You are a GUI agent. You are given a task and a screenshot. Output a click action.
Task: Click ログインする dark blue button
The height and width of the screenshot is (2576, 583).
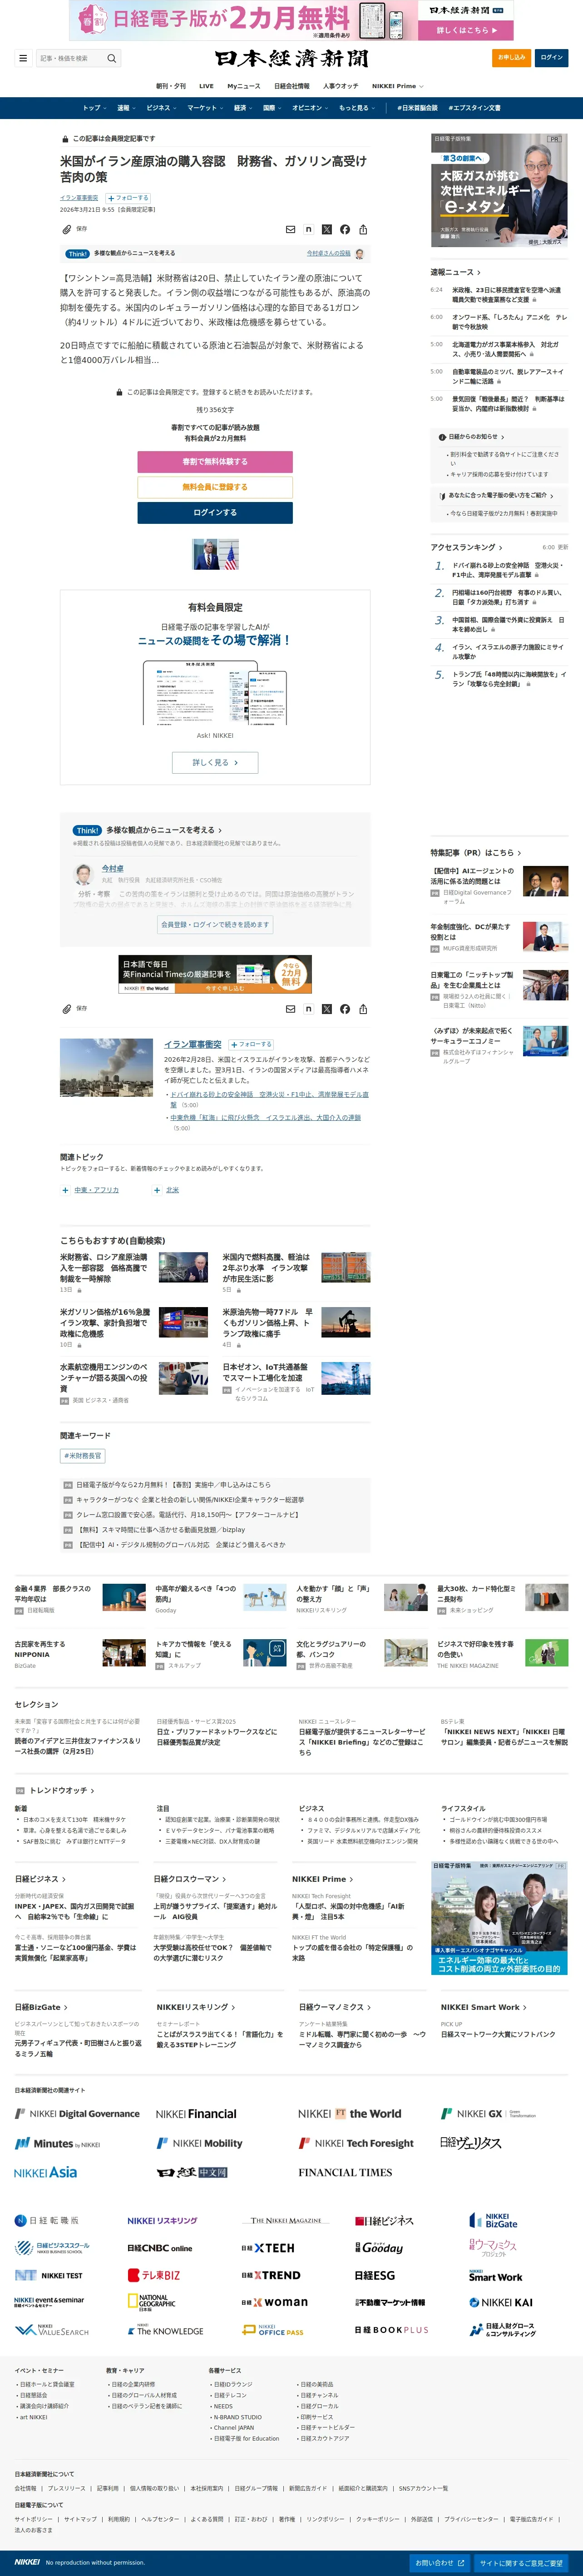[x=215, y=512]
